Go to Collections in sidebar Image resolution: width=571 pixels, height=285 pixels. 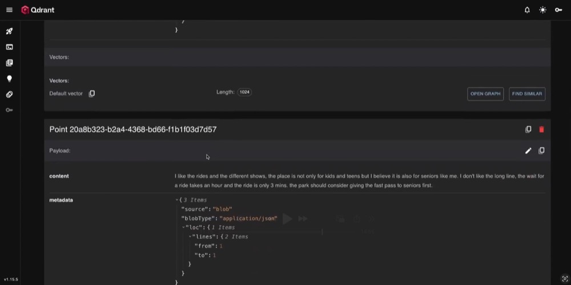click(9, 63)
